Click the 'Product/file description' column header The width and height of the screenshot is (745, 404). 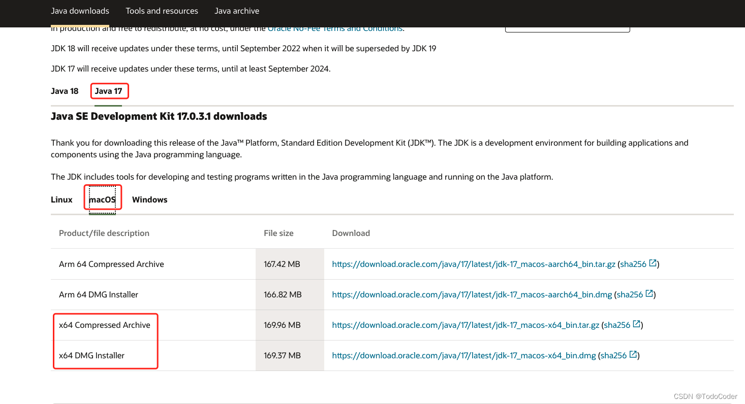pos(104,233)
